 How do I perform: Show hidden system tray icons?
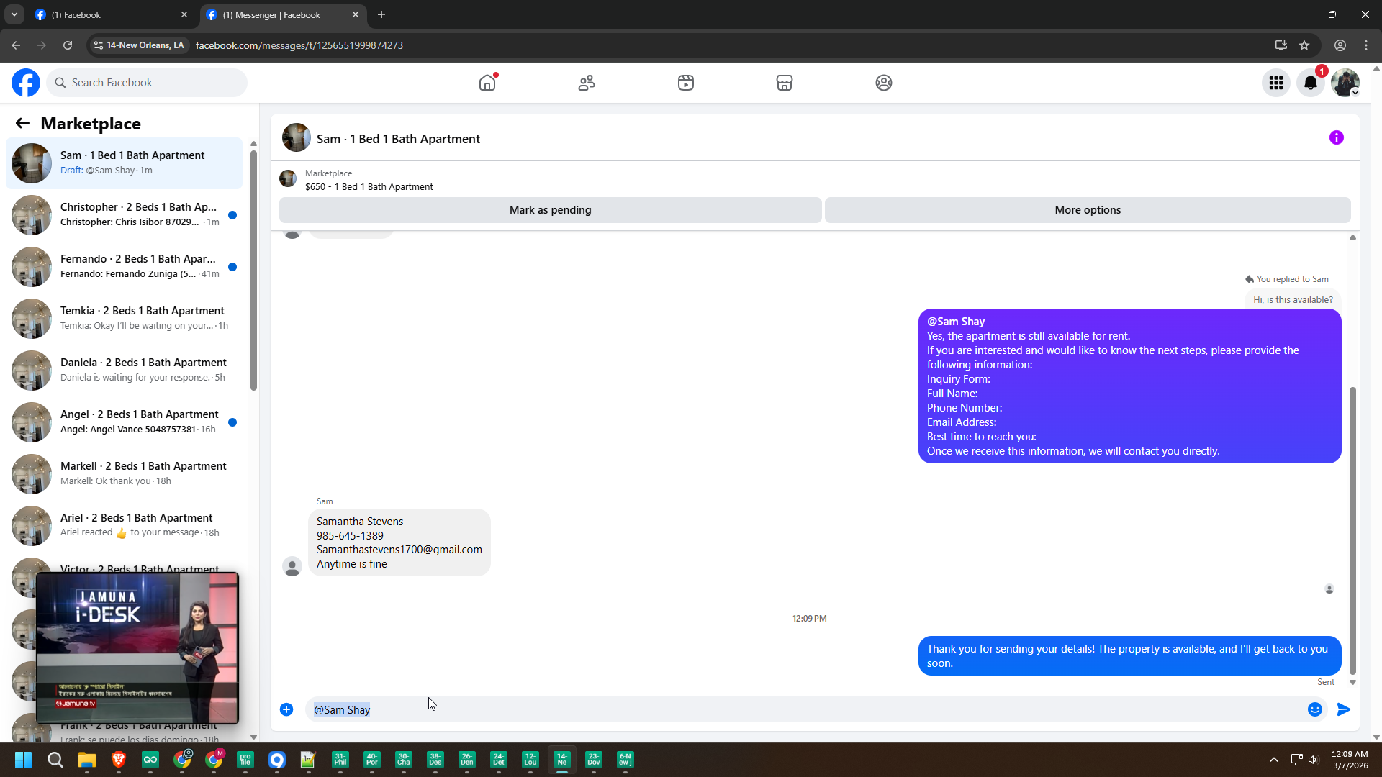point(1273,760)
